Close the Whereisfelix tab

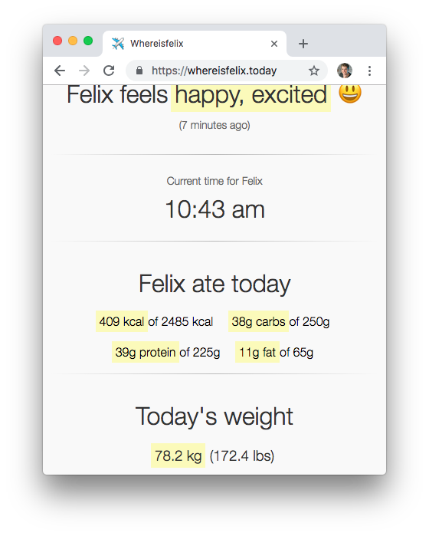point(274,44)
